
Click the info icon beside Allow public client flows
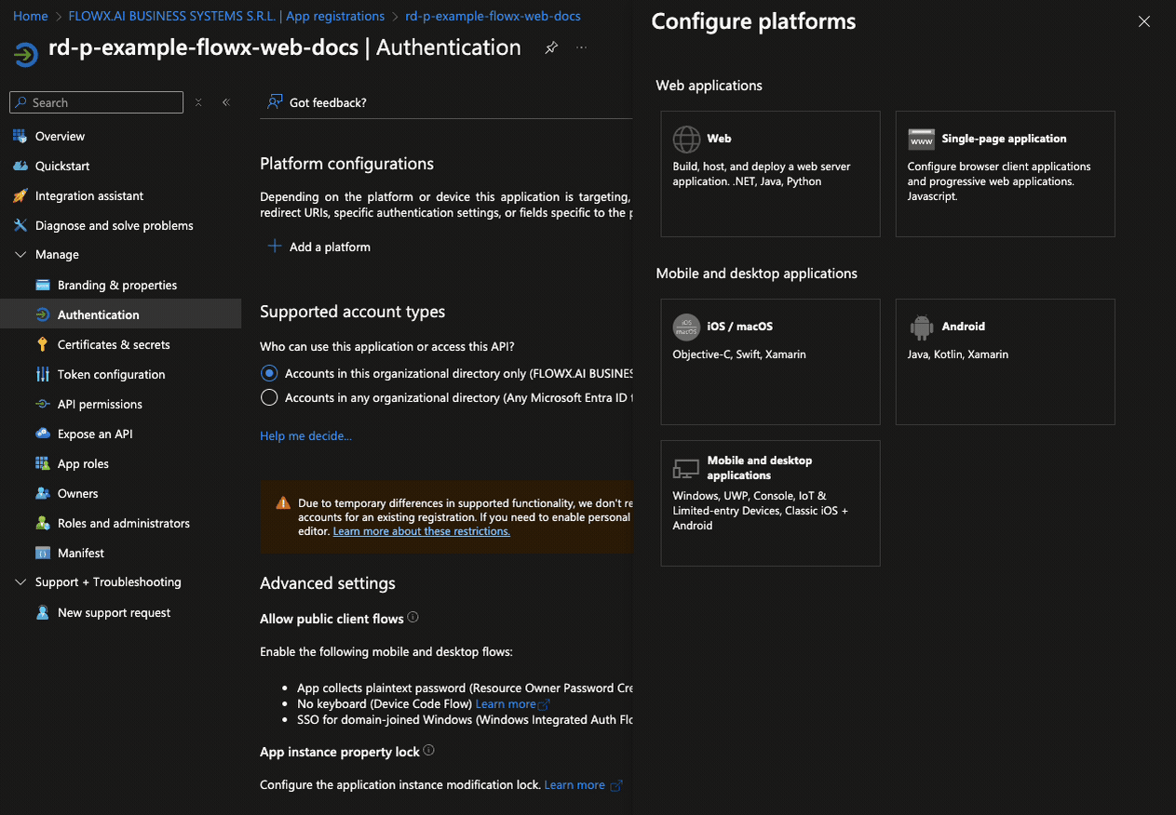(413, 617)
